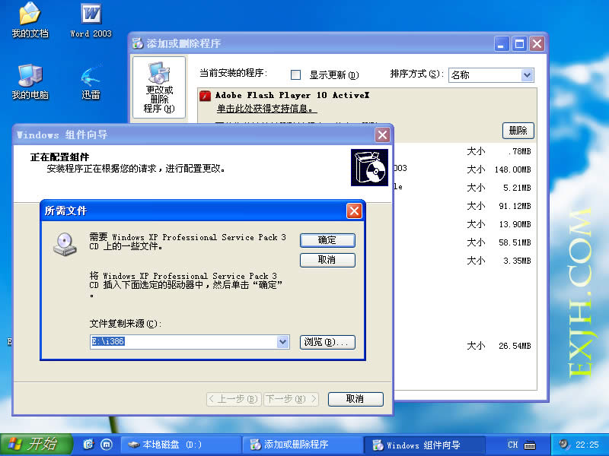Open the 开始 menu
The width and height of the screenshot is (609, 456).
pyautogui.click(x=36, y=445)
